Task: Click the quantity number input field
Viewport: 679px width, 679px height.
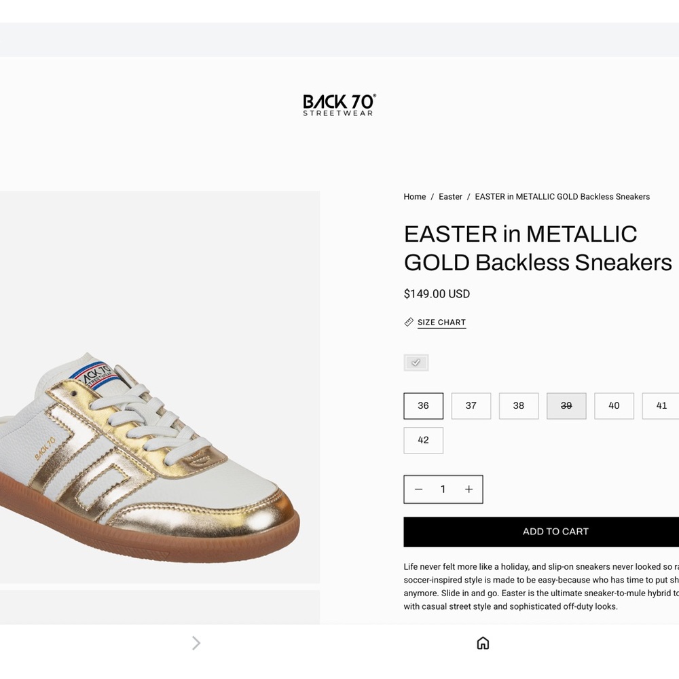Action: [443, 489]
